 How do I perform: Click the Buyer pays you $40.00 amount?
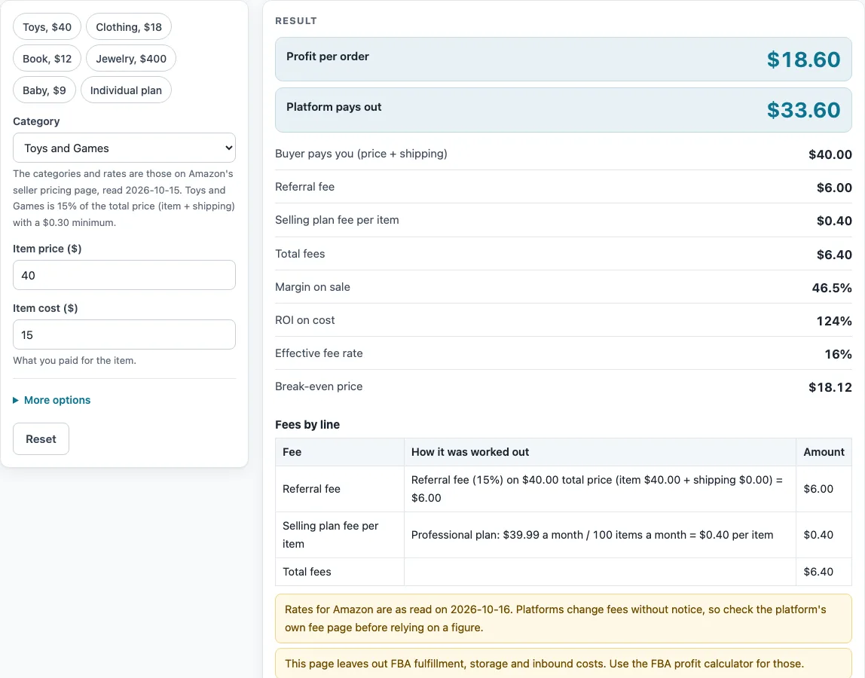830,154
